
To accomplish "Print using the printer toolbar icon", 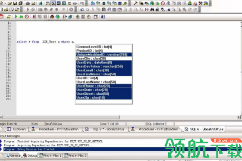I will [28, 3].
